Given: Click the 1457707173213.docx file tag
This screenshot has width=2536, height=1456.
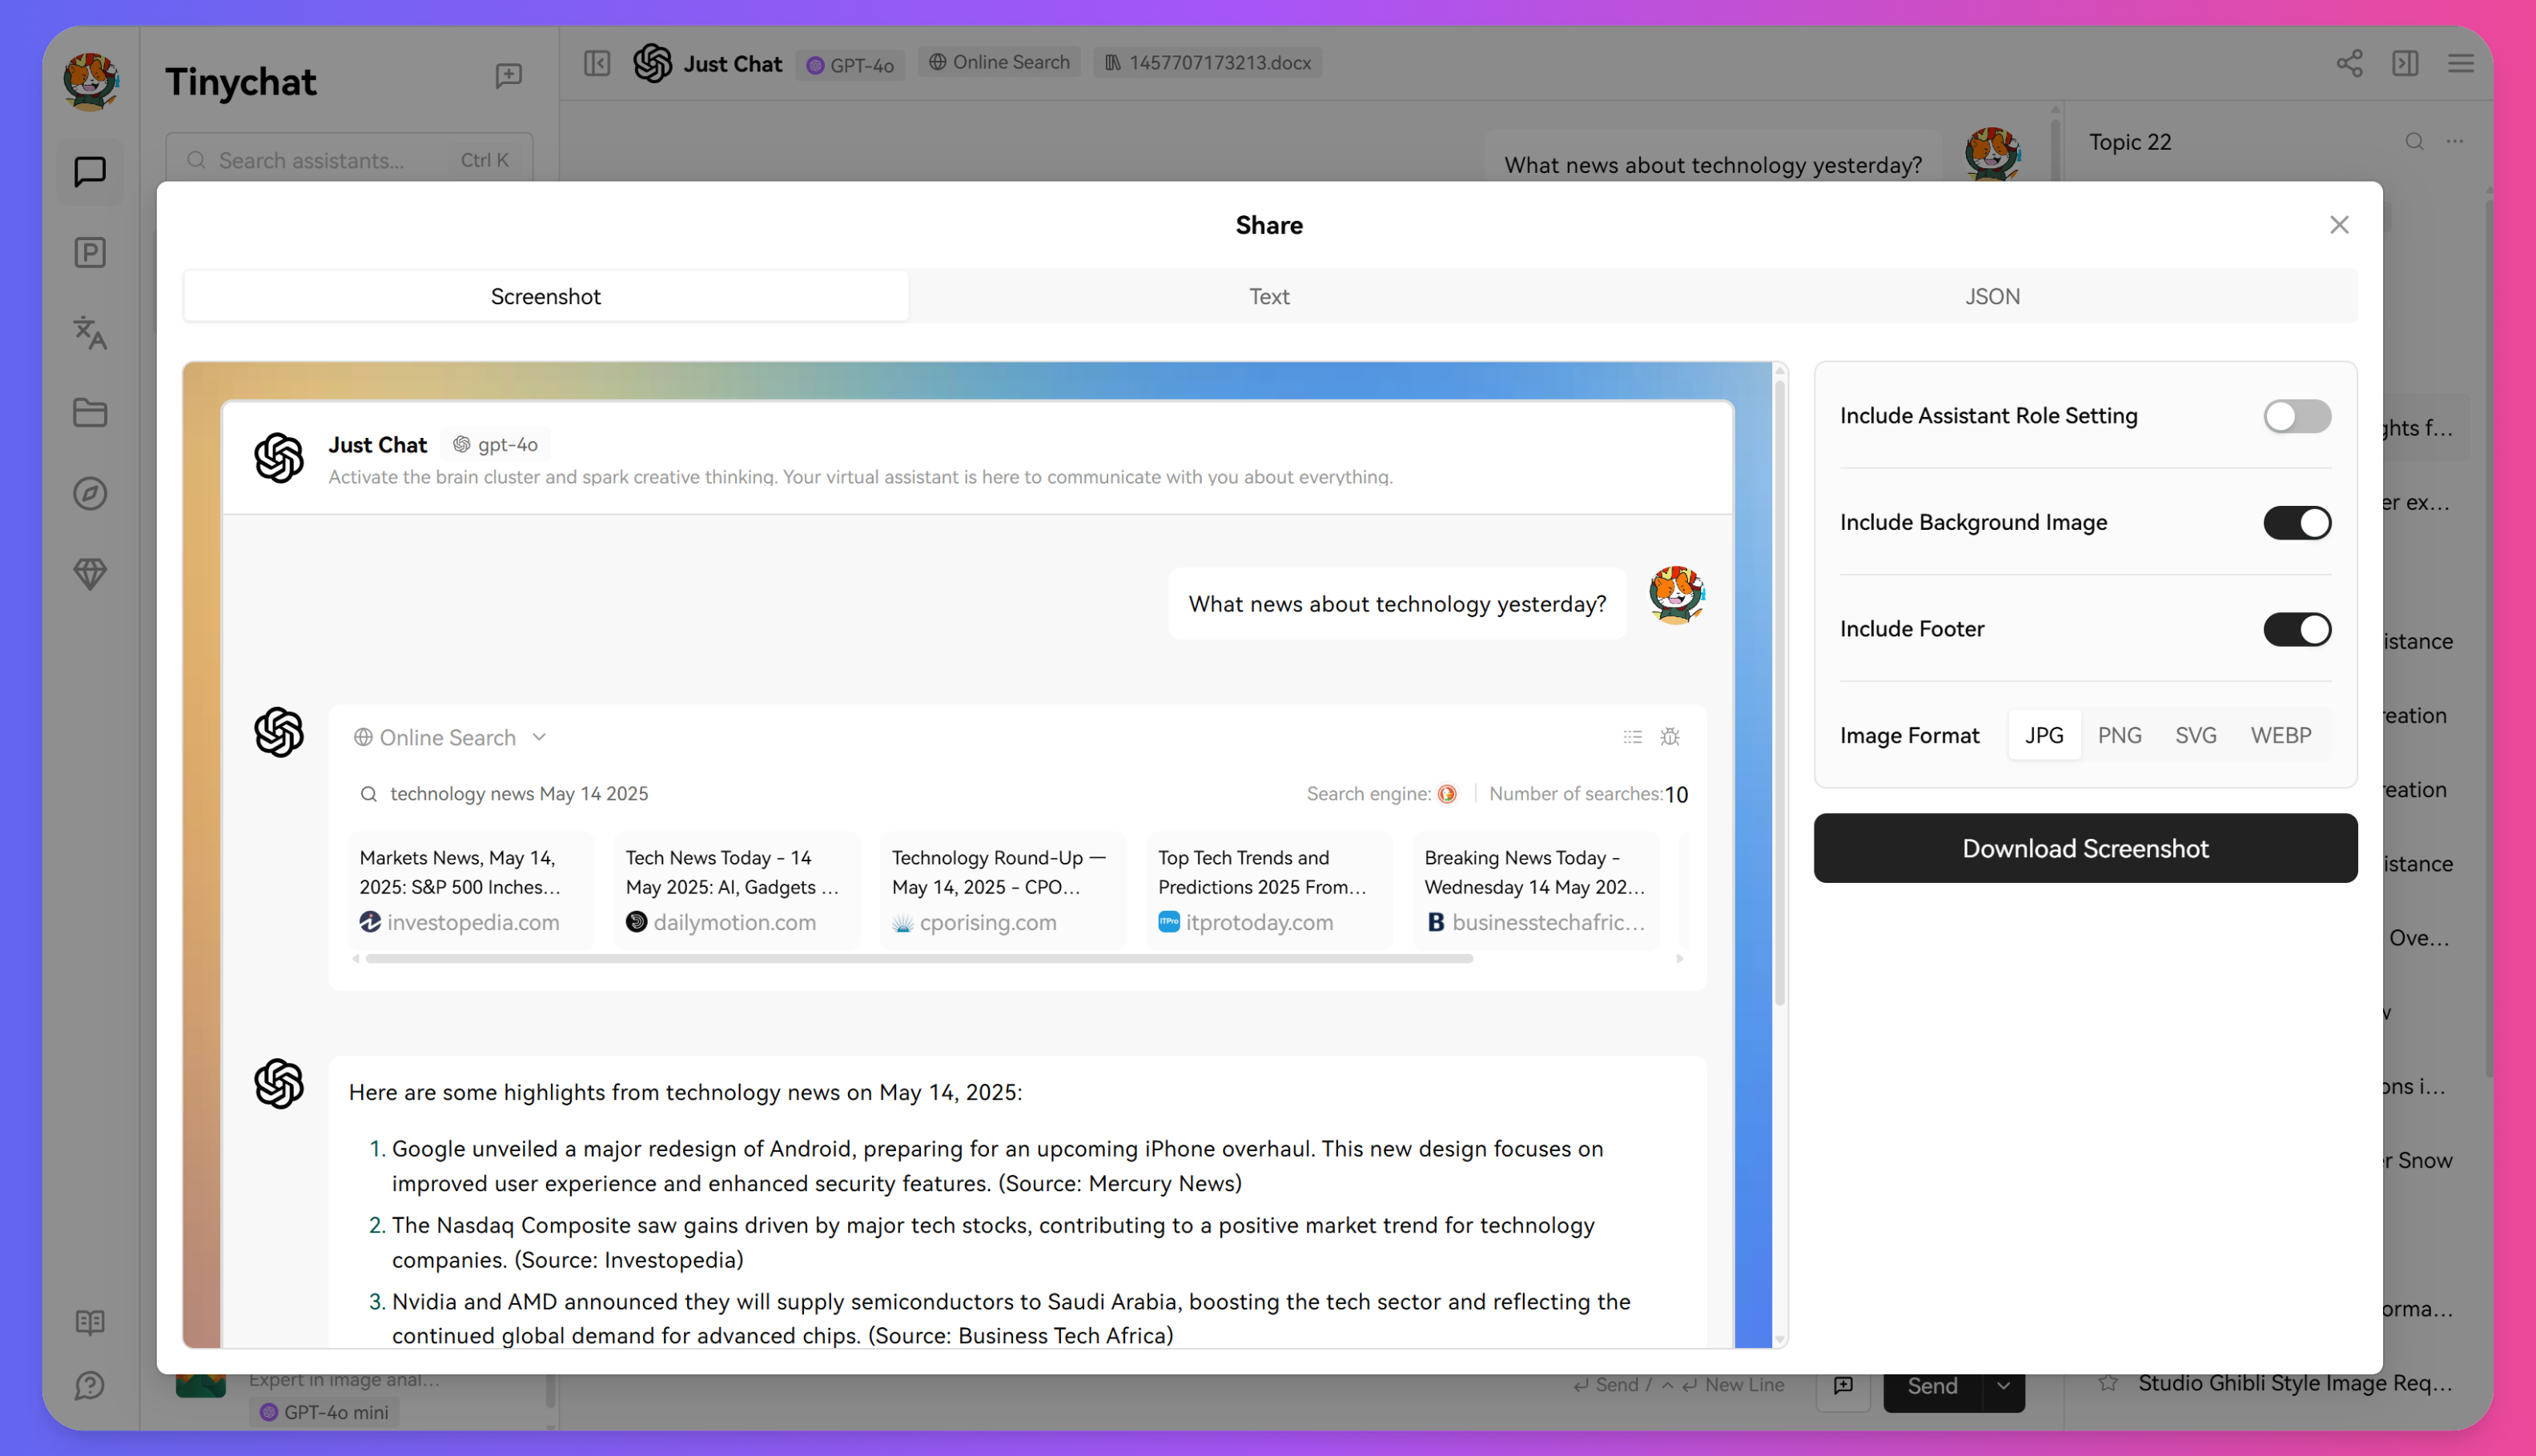Looking at the screenshot, I should pos(1208,62).
